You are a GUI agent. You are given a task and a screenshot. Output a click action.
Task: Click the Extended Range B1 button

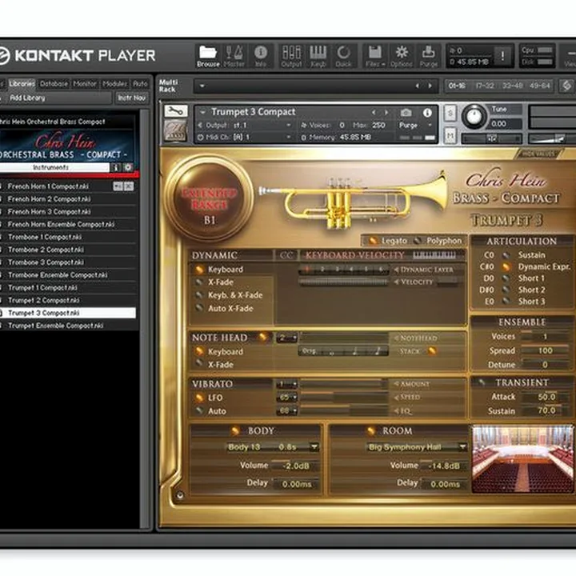coord(209,198)
